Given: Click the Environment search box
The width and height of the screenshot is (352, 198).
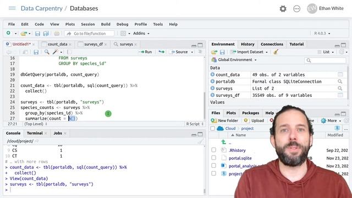Looking at the screenshot, I should (x=325, y=60).
